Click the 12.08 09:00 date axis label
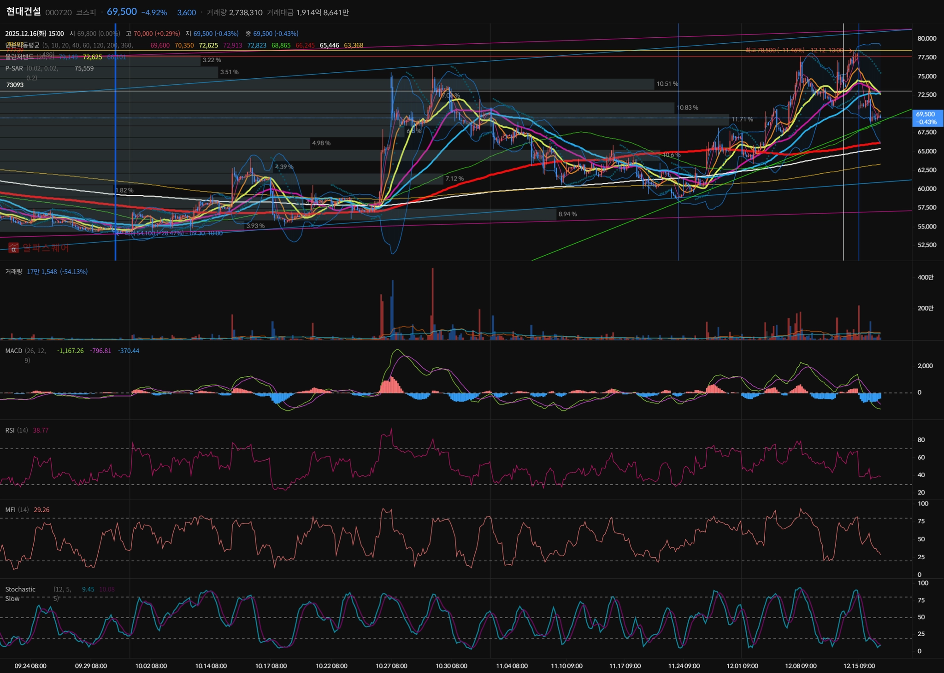 [801, 666]
